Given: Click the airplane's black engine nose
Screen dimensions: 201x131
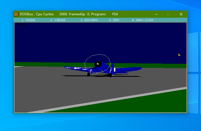Looking at the screenshot, I should [98, 64].
